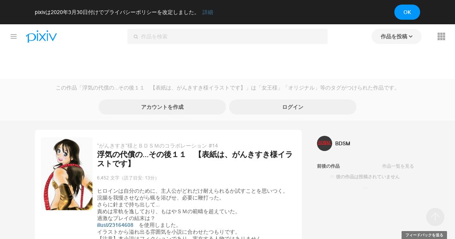
Task: Click description line starting with ヒロインは自分のために
Action: pos(193,191)
